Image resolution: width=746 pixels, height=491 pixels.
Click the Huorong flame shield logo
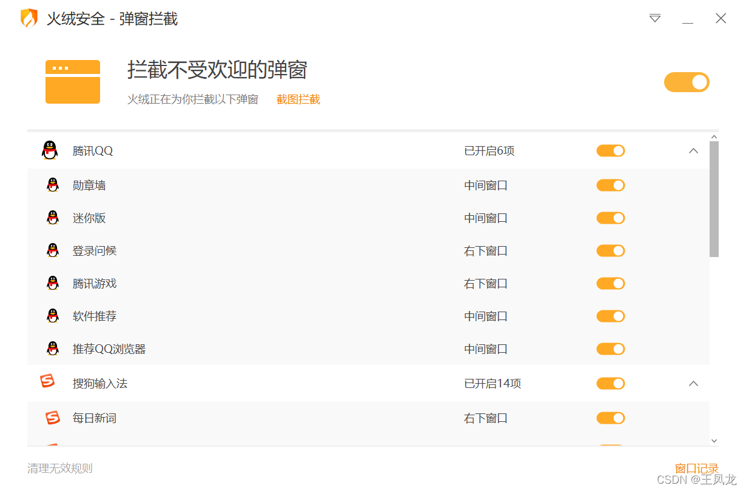(29, 18)
